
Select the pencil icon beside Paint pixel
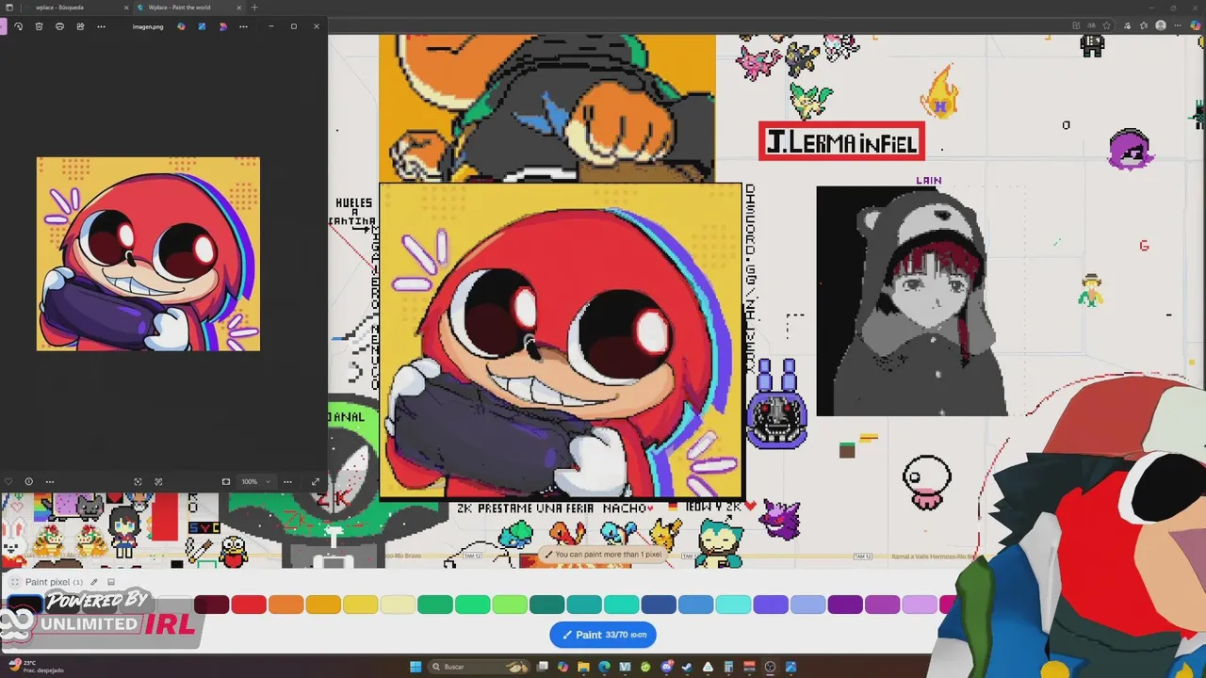(x=94, y=582)
